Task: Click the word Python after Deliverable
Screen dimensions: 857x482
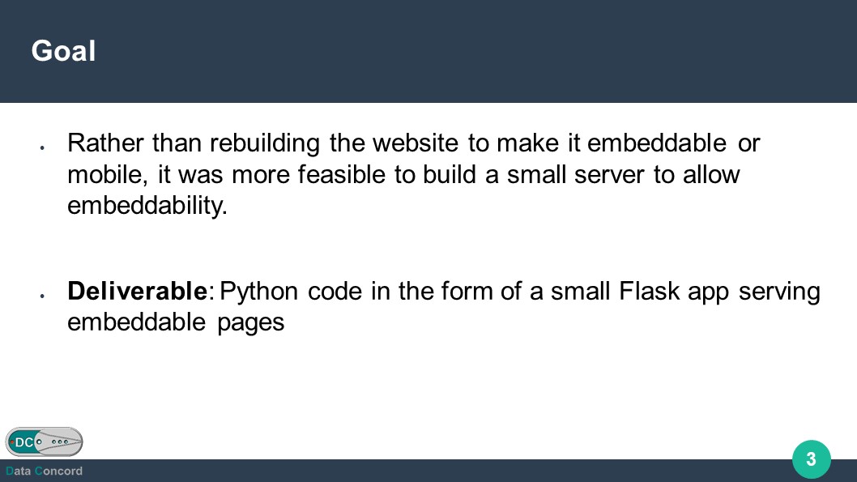Action: tap(258, 292)
